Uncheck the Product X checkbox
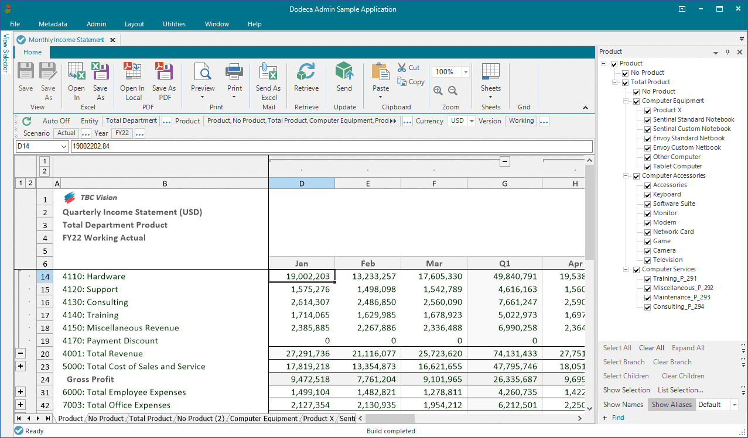Viewport: 748px width, 438px height. pos(647,111)
